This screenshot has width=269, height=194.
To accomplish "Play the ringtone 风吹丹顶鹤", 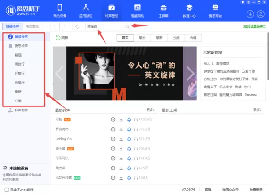I will (113, 178).
